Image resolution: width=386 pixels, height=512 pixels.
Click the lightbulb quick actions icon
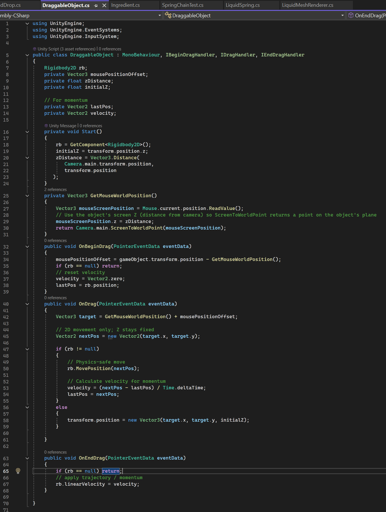pyautogui.click(x=18, y=471)
